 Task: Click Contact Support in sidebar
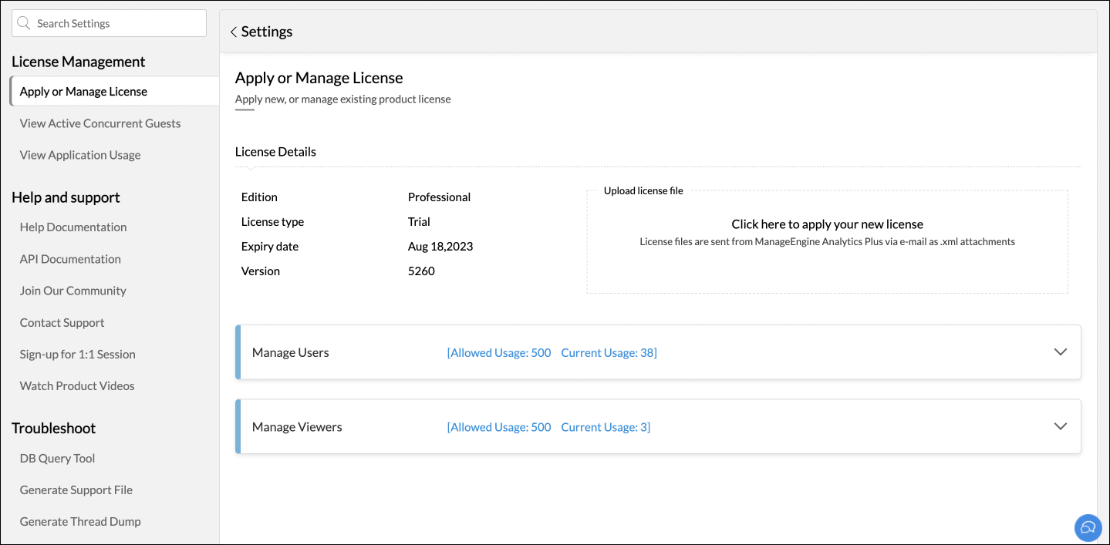[62, 323]
